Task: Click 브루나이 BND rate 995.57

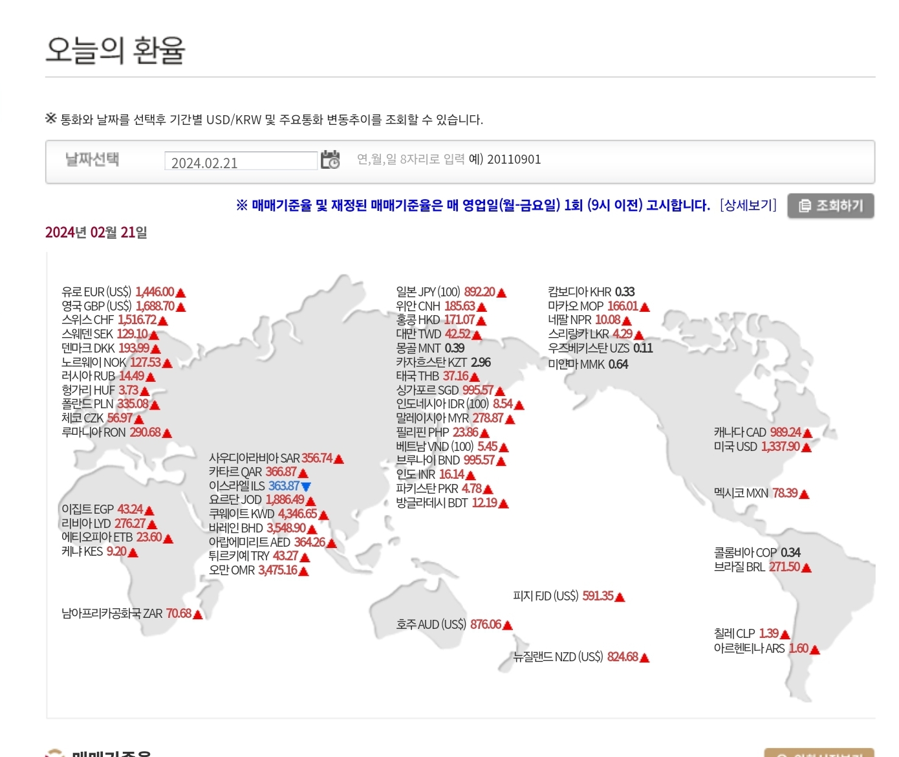Action: click(x=479, y=461)
